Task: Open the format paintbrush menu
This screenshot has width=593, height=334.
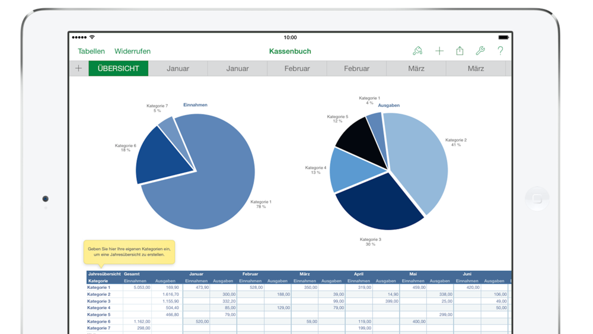Action: (x=417, y=50)
